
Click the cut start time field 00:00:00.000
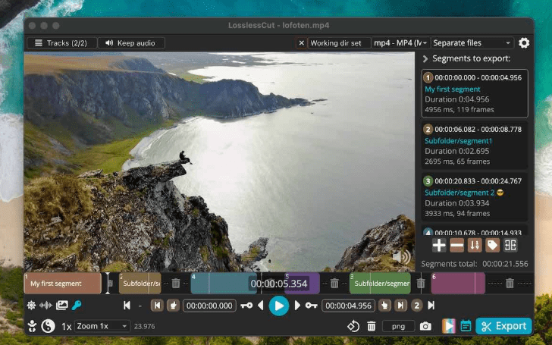pyautogui.click(x=209, y=306)
